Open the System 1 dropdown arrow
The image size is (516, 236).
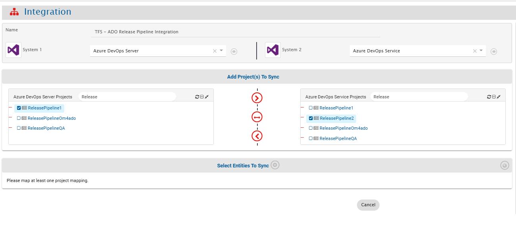(x=221, y=51)
